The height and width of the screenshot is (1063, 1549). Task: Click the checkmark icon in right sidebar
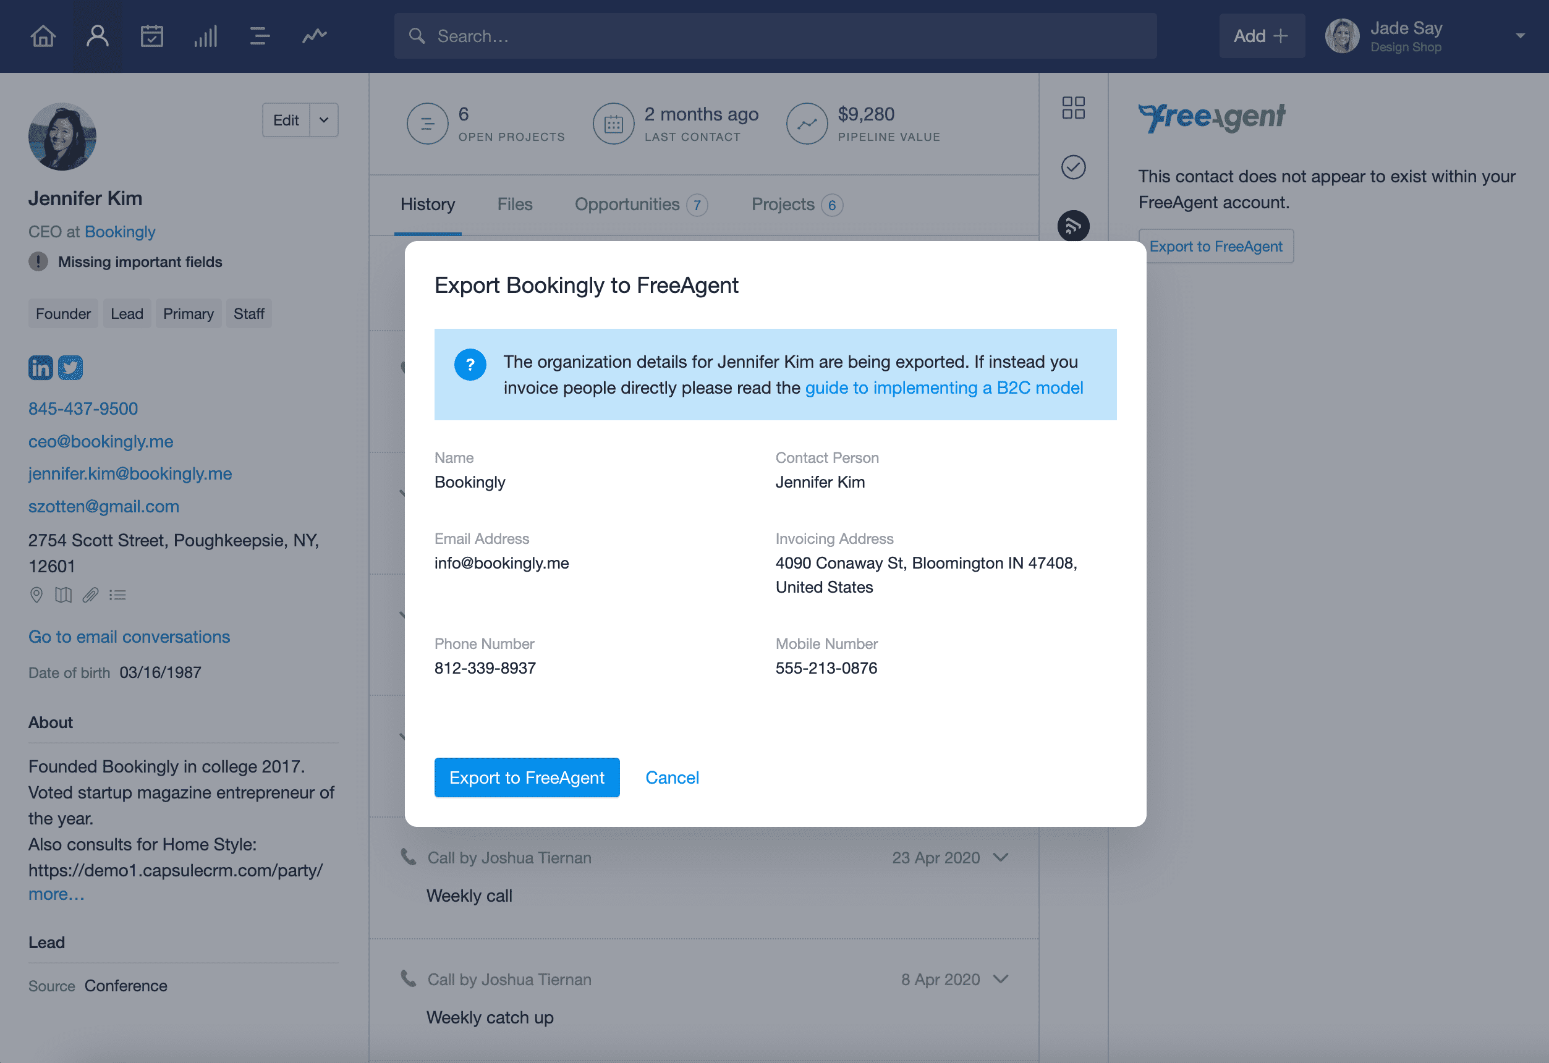[1071, 166]
